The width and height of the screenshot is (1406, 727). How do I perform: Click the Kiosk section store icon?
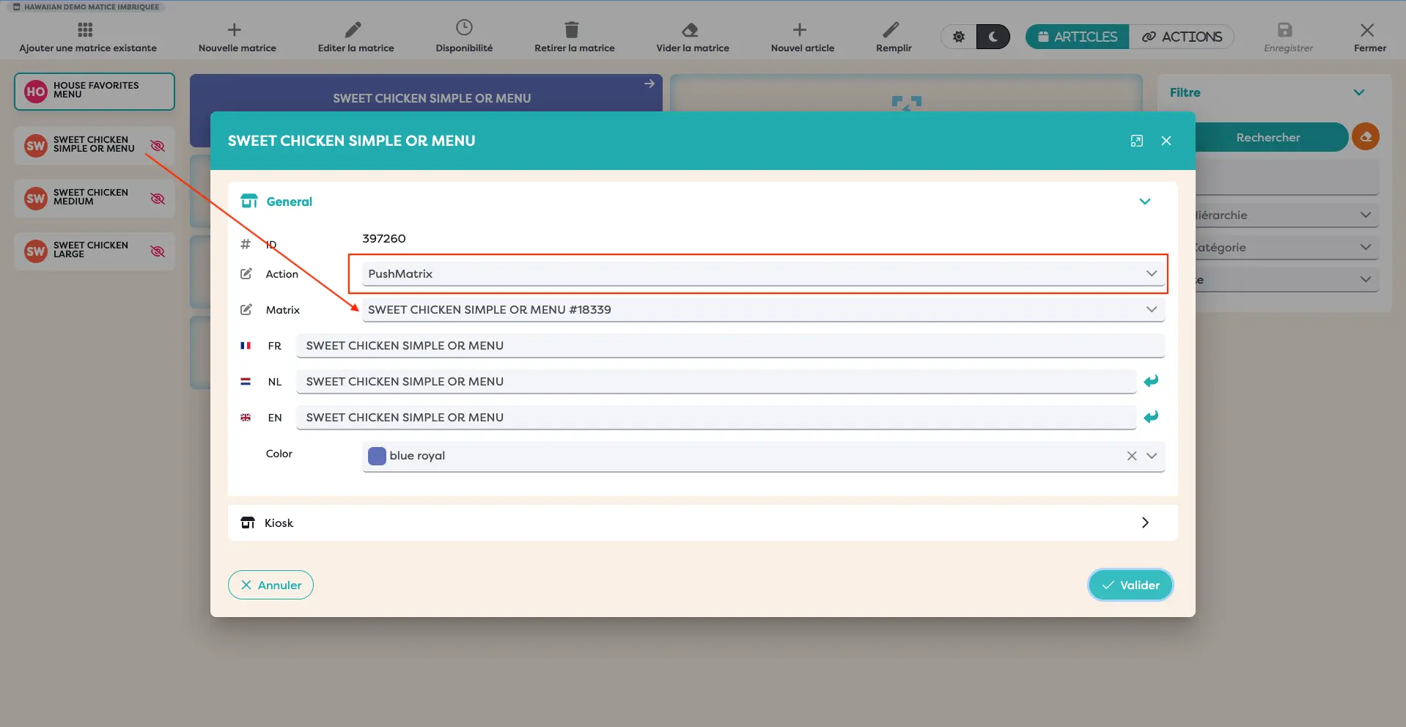(248, 523)
